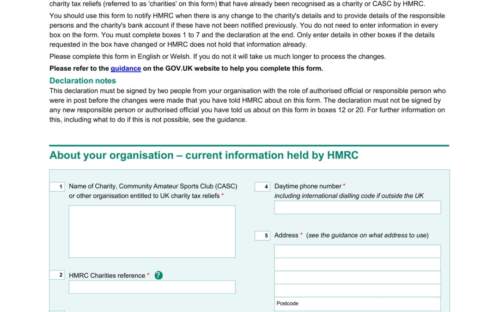Screen dimensions: 499x312
Task: Click the About your organisation section heading
Action: (204, 155)
